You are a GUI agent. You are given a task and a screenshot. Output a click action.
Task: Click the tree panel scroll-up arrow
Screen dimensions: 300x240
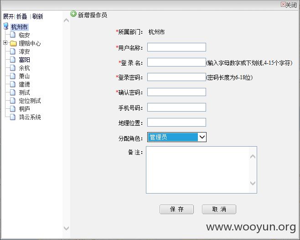(x=66, y=20)
